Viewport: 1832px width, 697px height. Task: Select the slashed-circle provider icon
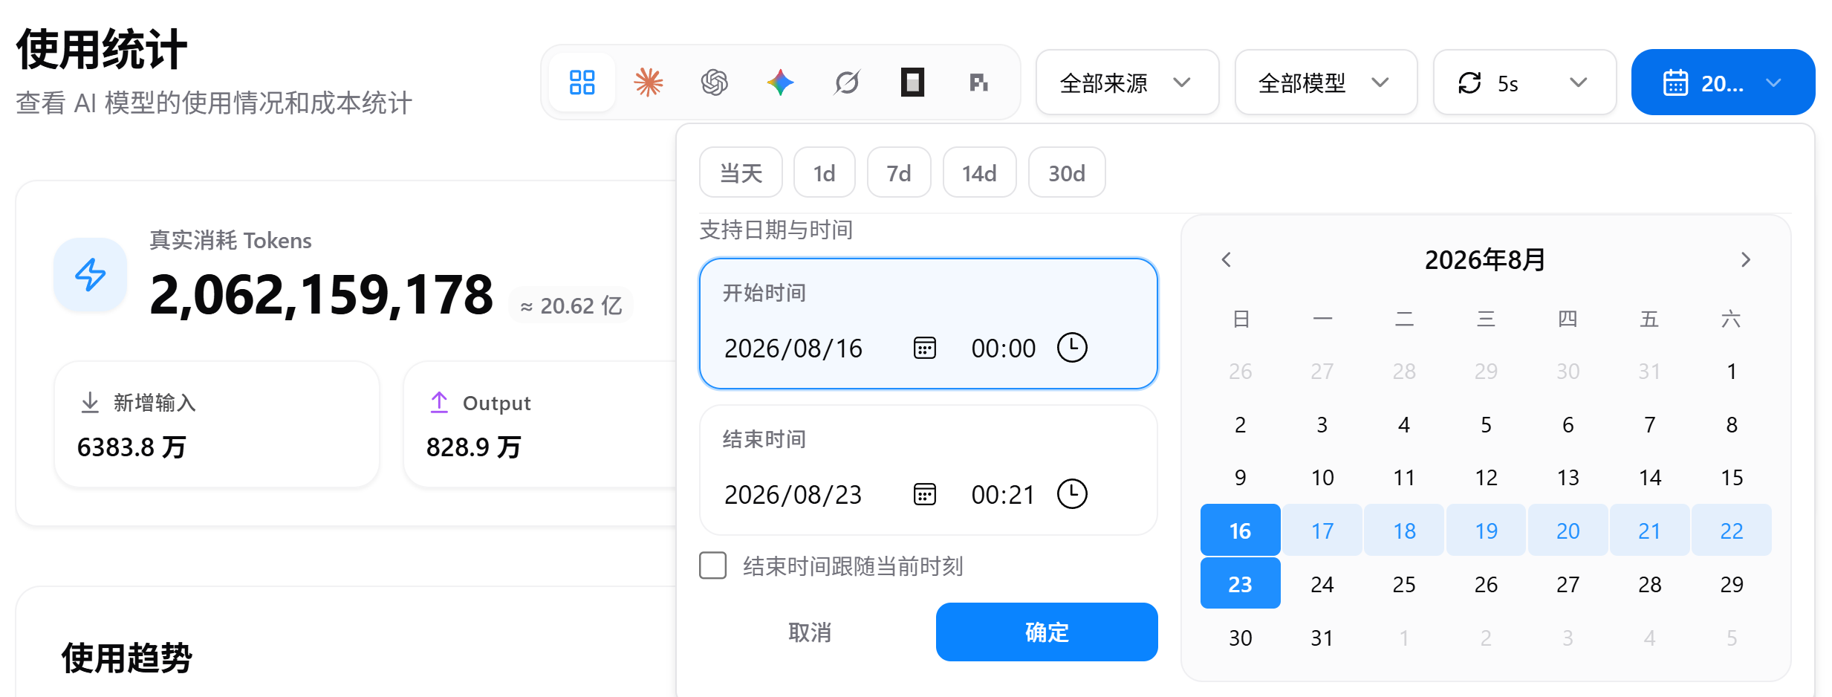pos(846,82)
